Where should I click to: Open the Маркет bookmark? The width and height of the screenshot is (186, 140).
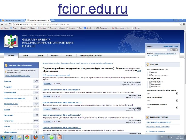(32, 28)
